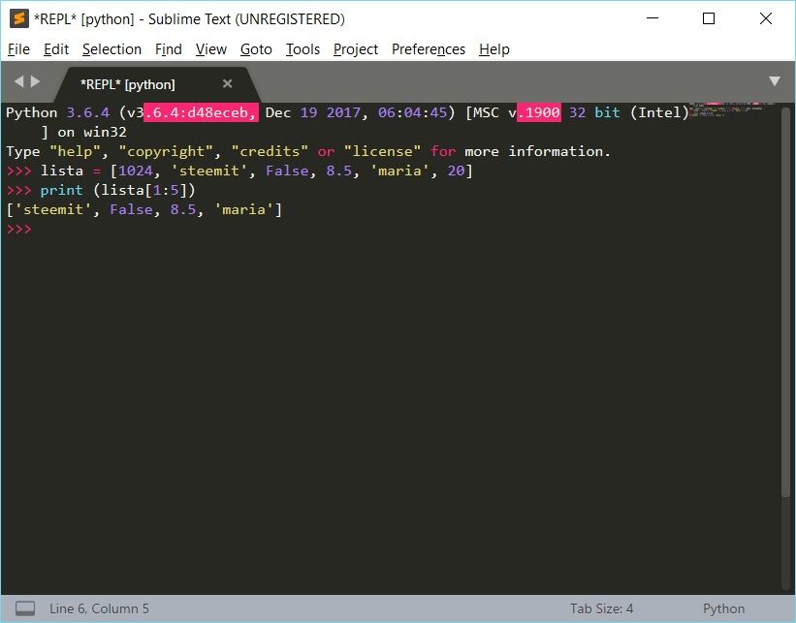
Task: Open the Selection menu
Action: point(111,49)
